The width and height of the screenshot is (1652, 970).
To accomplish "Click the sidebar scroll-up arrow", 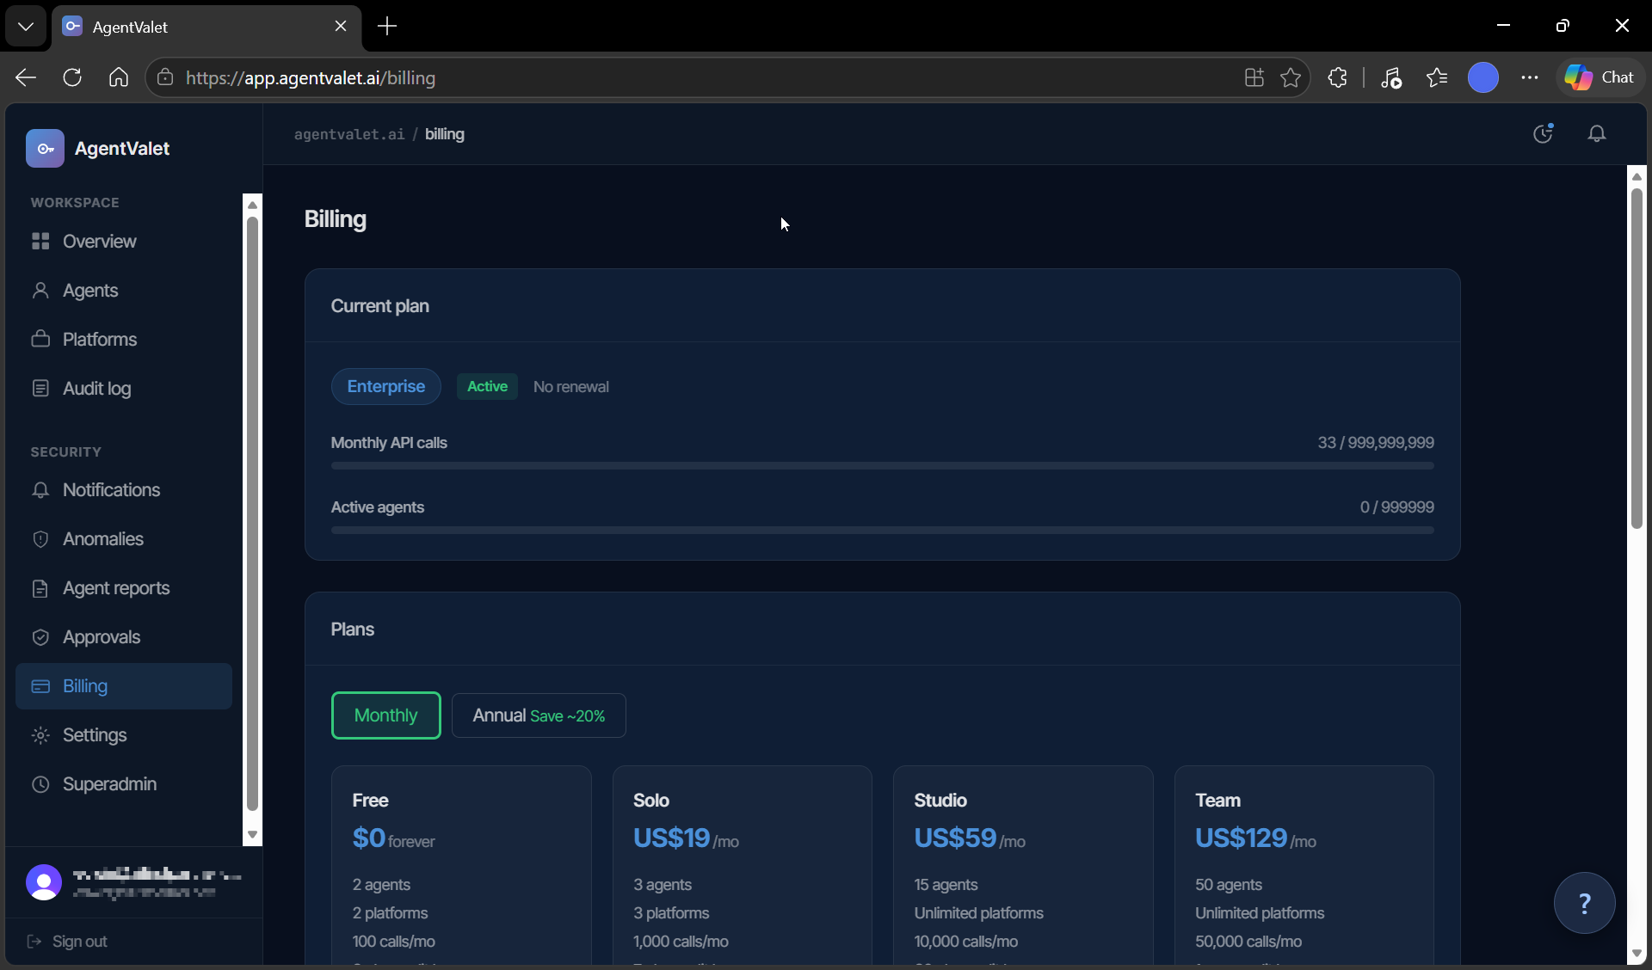I will click(252, 205).
